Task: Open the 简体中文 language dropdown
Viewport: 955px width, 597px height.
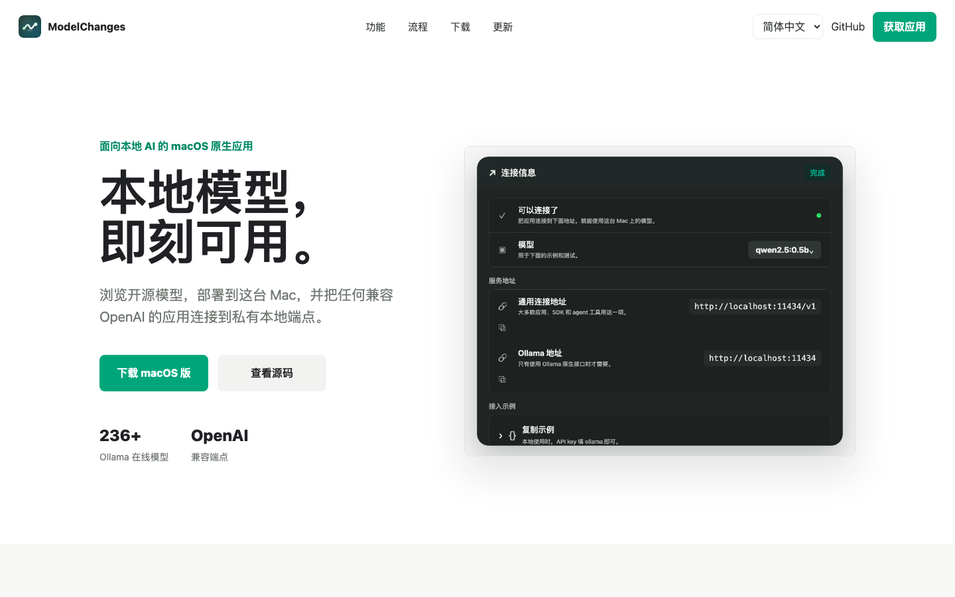Action: point(788,27)
